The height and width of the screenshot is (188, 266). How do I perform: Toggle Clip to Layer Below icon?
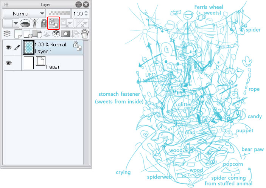click(x=25, y=23)
